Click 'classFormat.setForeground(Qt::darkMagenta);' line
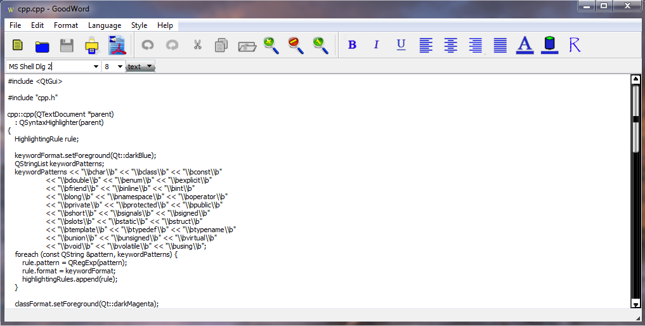This screenshot has width=645, height=326. tap(87, 303)
